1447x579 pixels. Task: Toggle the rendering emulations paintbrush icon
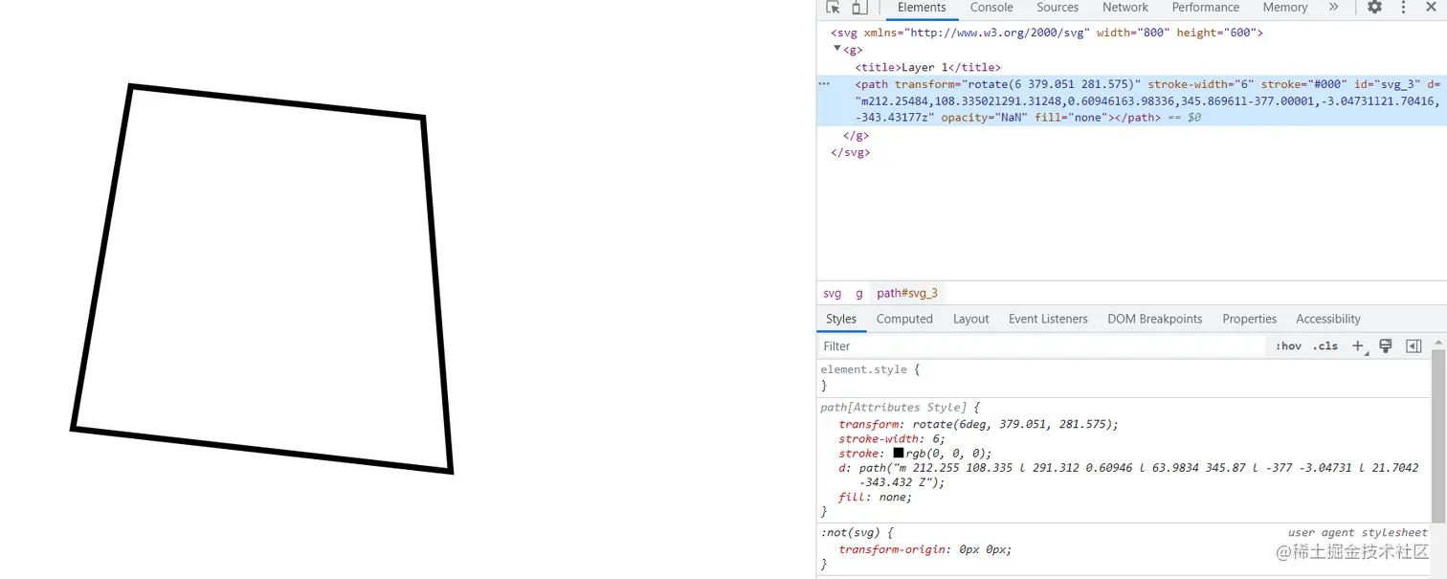pos(1385,346)
